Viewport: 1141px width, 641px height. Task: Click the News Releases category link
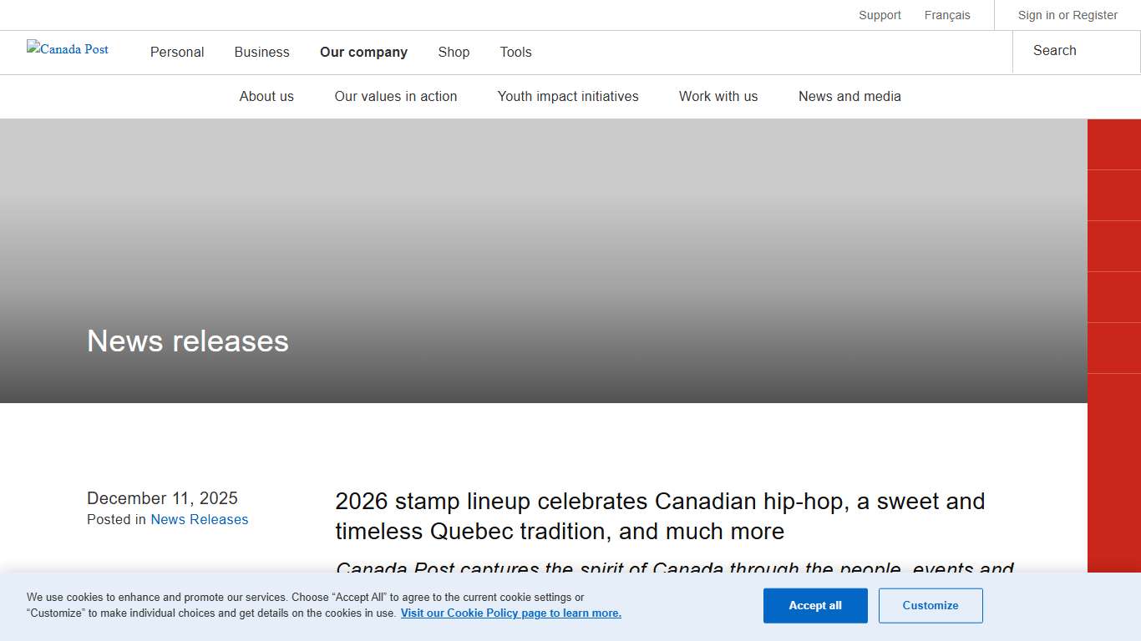[200, 519]
